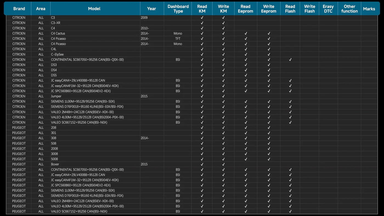
Task: Select PEUGEOT VALEO 4L00M+95128/25128 model cell
Action: pos(95,206)
